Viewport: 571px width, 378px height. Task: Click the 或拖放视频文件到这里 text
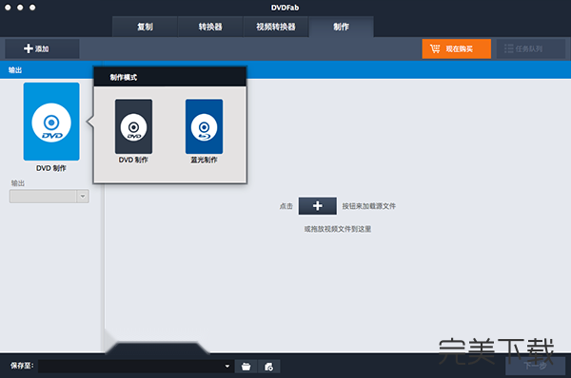(338, 229)
